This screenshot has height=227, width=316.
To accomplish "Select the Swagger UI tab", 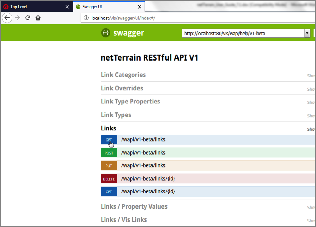I will point(109,7).
